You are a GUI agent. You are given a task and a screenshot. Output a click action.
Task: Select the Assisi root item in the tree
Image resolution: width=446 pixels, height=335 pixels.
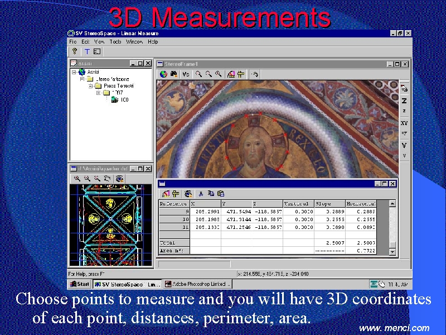click(93, 72)
